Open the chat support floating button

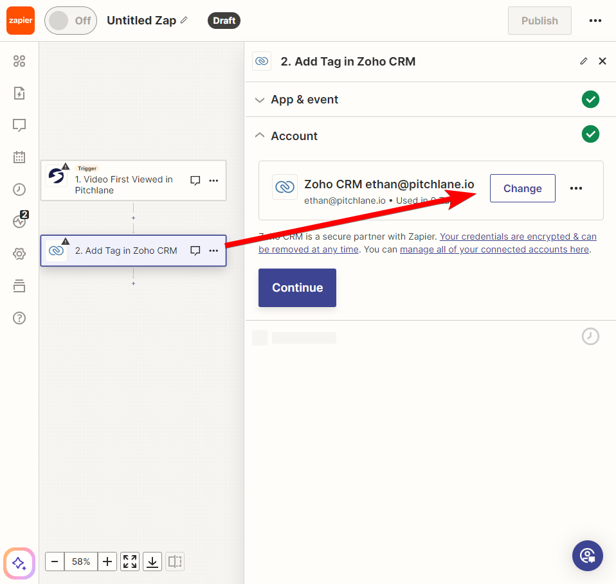[587, 556]
